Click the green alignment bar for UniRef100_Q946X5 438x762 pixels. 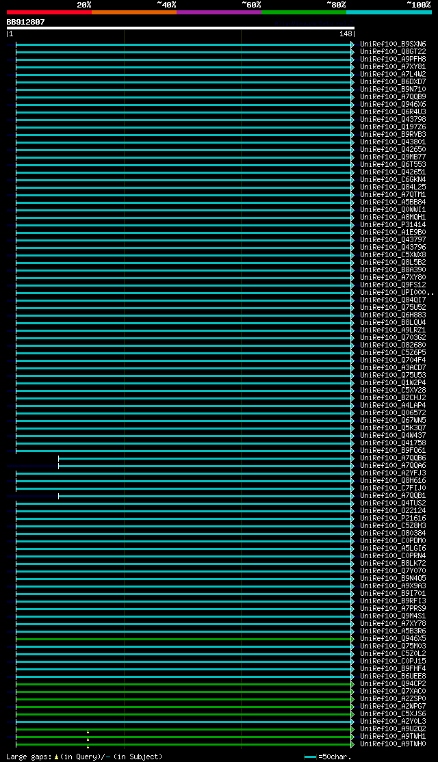pos(185,639)
